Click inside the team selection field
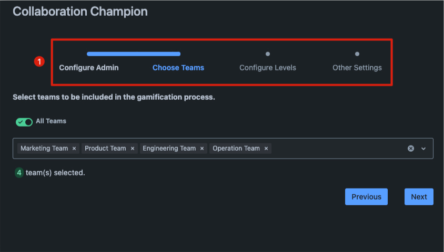Image resolution: width=444 pixels, height=252 pixels. (x=337, y=149)
